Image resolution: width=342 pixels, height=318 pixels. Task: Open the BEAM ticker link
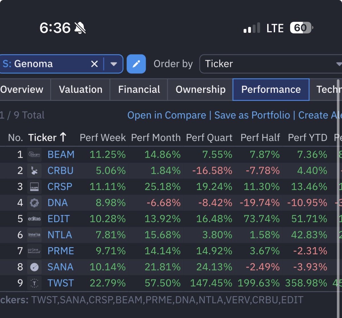pyautogui.click(x=61, y=155)
